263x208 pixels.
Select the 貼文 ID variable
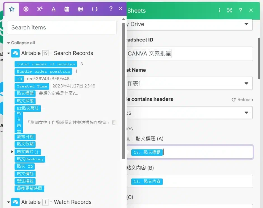point(25,166)
